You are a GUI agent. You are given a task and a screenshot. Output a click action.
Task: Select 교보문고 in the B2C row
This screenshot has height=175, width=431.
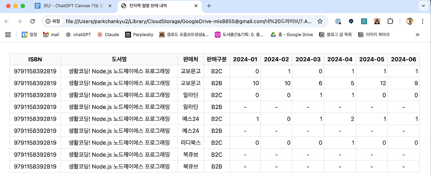point(191,71)
